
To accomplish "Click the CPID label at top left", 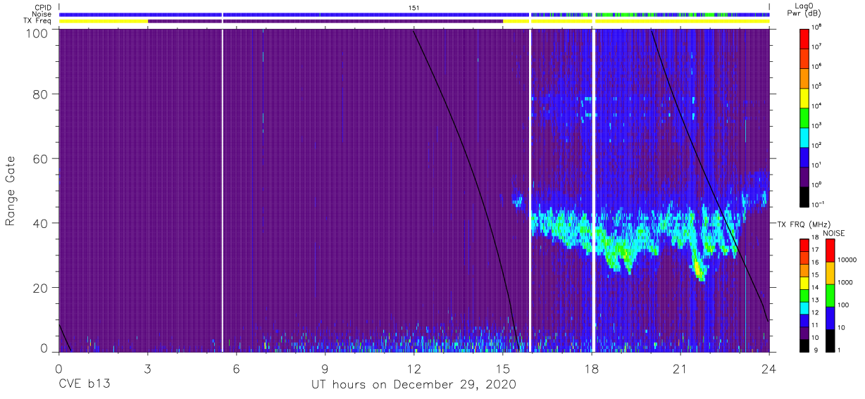I will [44, 8].
